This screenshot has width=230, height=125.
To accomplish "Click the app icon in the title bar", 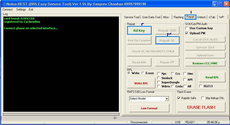I will click(x=4, y=4).
